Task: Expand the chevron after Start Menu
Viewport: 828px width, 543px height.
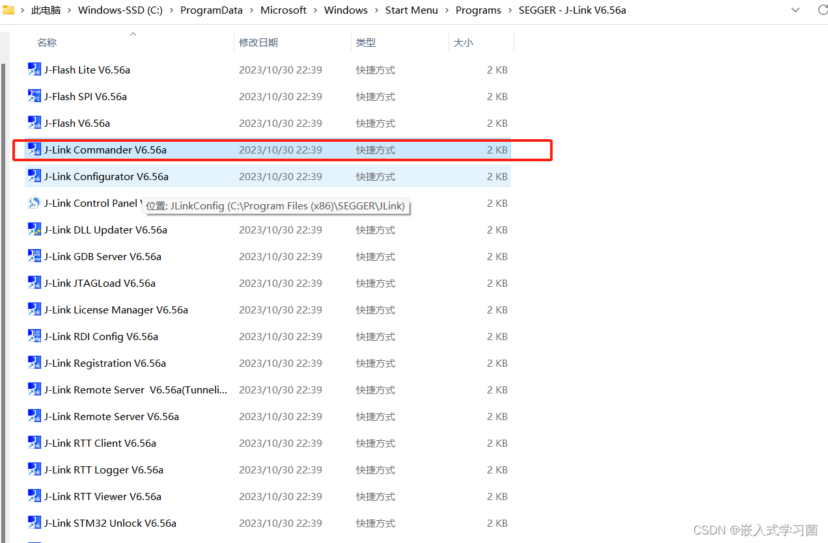Action: click(447, 10)
